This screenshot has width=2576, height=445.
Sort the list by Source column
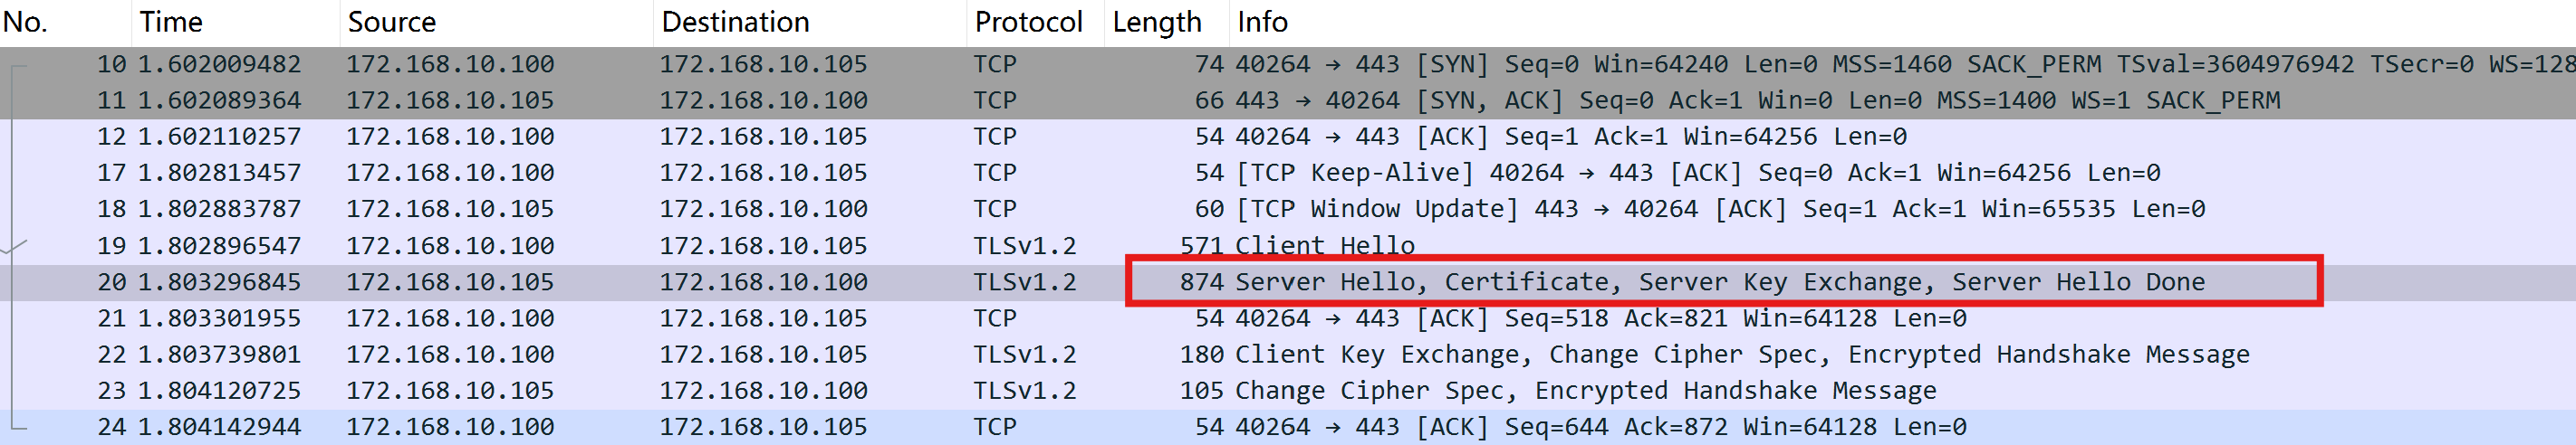pos(391,22)
